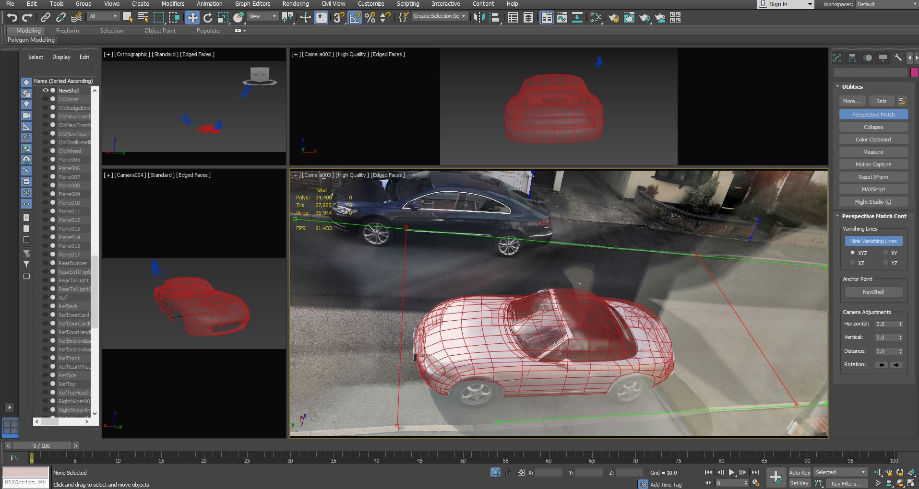The height and width of the screenshot is (489, 919).
Task: Toggle visibility eye for NewShell object
Action: click(x=46, y=91)
